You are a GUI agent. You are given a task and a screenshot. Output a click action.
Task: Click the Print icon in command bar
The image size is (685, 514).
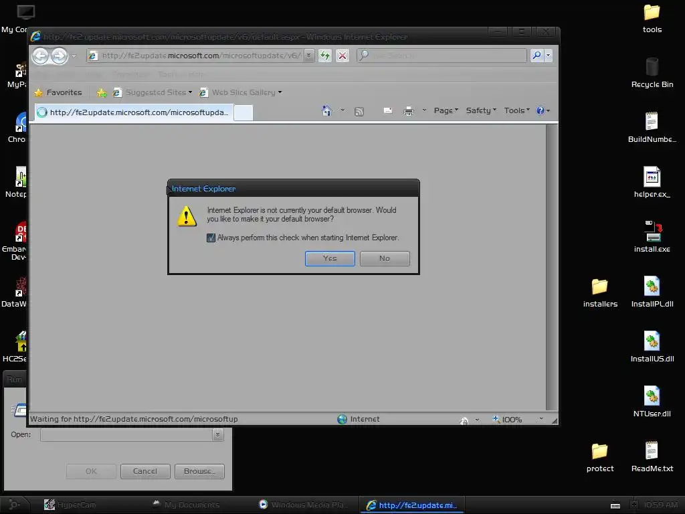409,111
